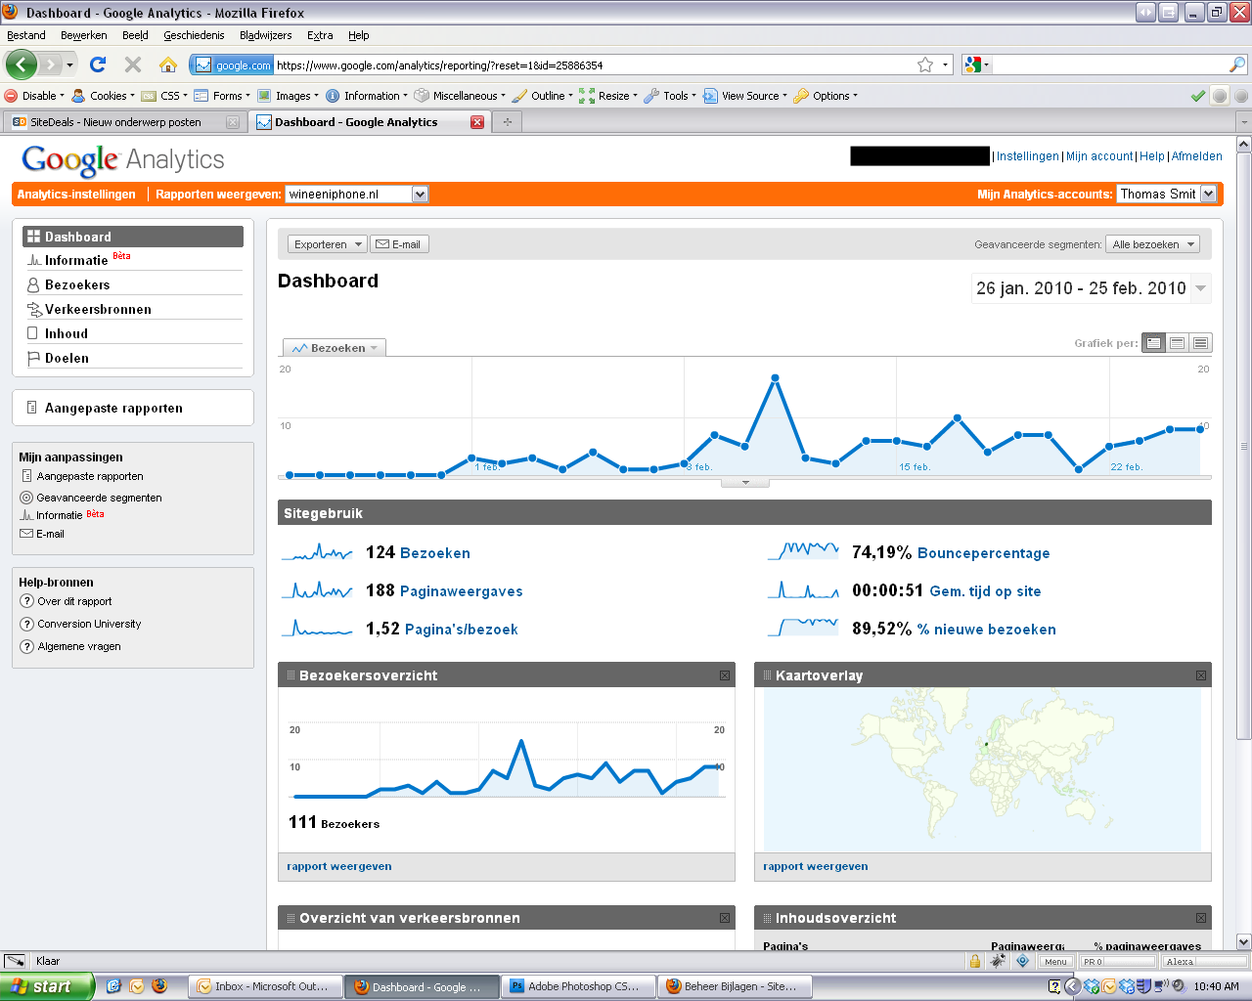Open the Paginaweergaves metric link
This screenshot has width=1252, height=1001.
click(x=462, y=591)
